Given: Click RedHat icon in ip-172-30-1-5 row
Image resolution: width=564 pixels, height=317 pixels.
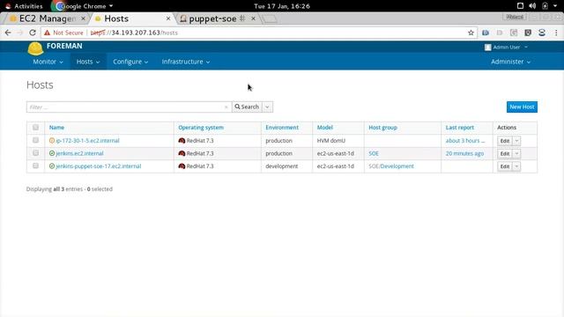Looking at the screenshot, I should tap(182, 141).
